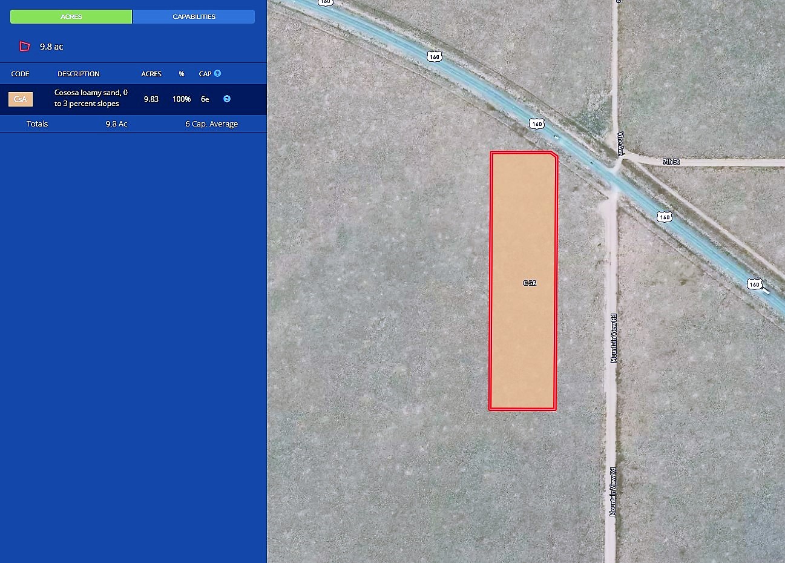Click the 160 shield at the map's top edge
The image size is (785, 563).
pos(326,2)
